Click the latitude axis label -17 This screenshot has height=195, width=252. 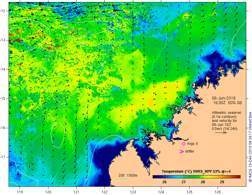[3, 157]
